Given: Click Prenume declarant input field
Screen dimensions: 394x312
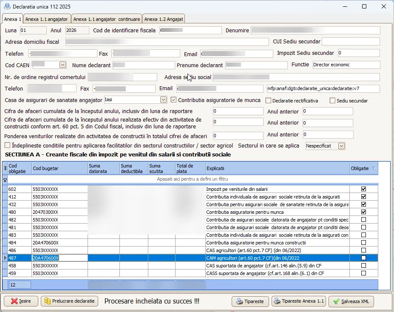Looking at the screenshot, I should (x=256, y=65).
